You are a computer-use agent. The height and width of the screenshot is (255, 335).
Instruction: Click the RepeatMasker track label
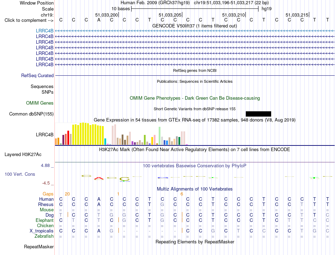pos(39,247)
